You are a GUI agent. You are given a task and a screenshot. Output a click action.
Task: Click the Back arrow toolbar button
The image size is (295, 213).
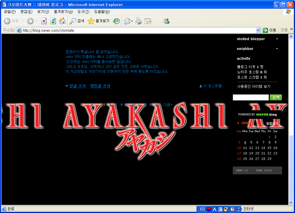tap(7, 21)
